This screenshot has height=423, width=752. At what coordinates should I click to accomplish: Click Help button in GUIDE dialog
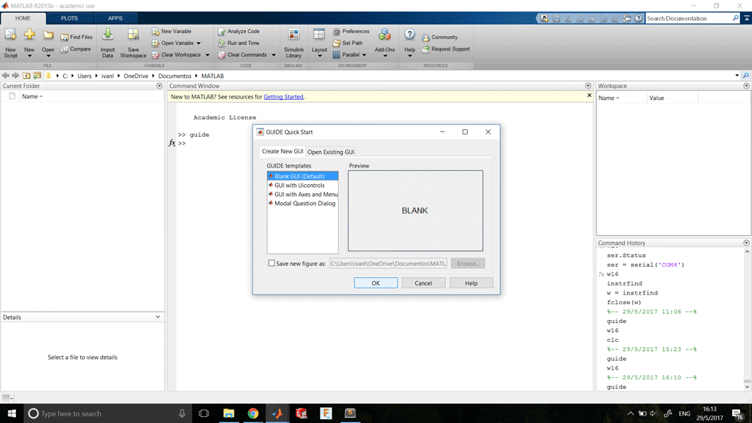(x=471, y=283)
